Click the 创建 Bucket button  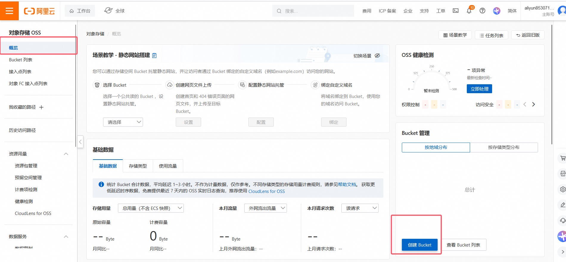[420, 245]
